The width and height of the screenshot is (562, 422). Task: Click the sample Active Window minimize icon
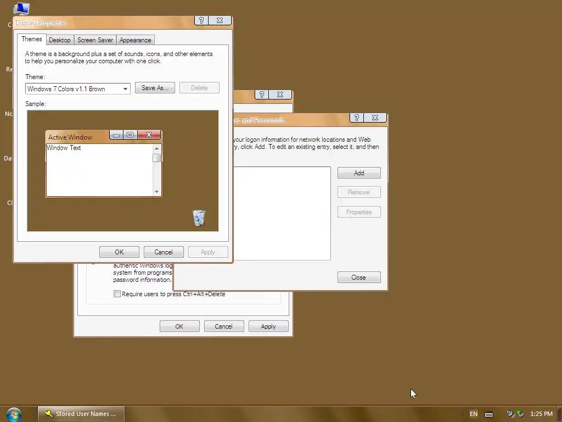click(116, 135)
